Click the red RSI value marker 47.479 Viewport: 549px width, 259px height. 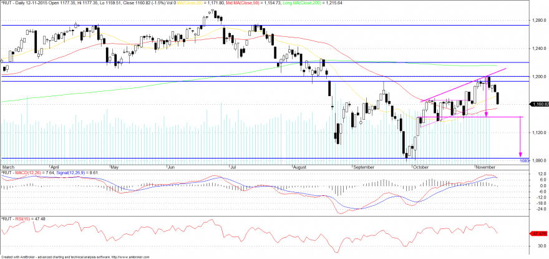click(539, 233)
